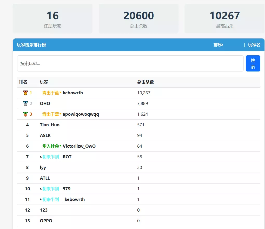Click the gold medal icon beside rank 1
This screenshot has height=229, width=265.
tap(25, 93)
